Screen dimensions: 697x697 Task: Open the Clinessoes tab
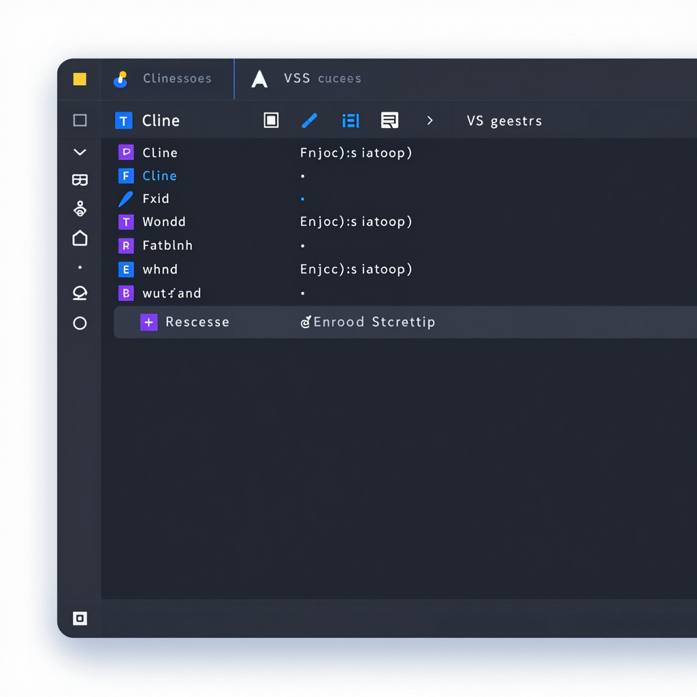pos(177,79)
